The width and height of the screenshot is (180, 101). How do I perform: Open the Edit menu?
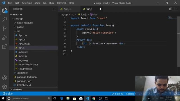coord(17,3)
